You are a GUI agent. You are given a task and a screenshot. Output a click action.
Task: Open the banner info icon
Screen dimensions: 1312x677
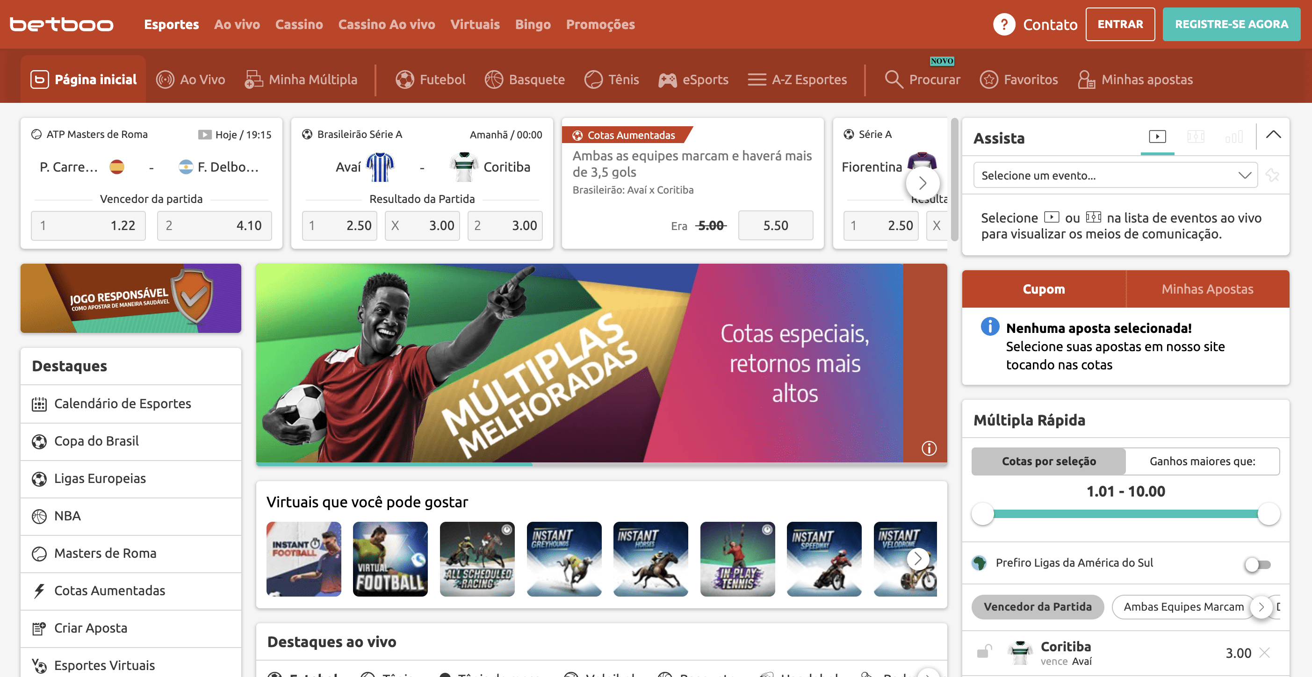(929, 448)
